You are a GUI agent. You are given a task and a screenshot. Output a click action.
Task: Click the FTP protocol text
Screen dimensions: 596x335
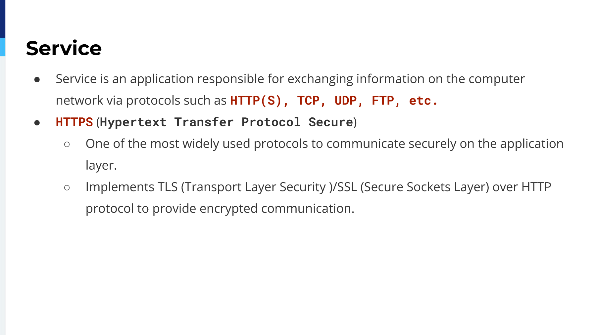click(x=383, y=101)
